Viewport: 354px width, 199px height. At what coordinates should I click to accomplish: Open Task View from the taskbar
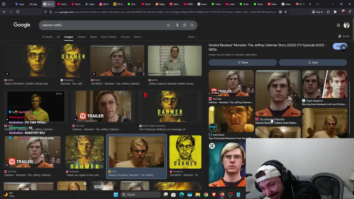165,195
